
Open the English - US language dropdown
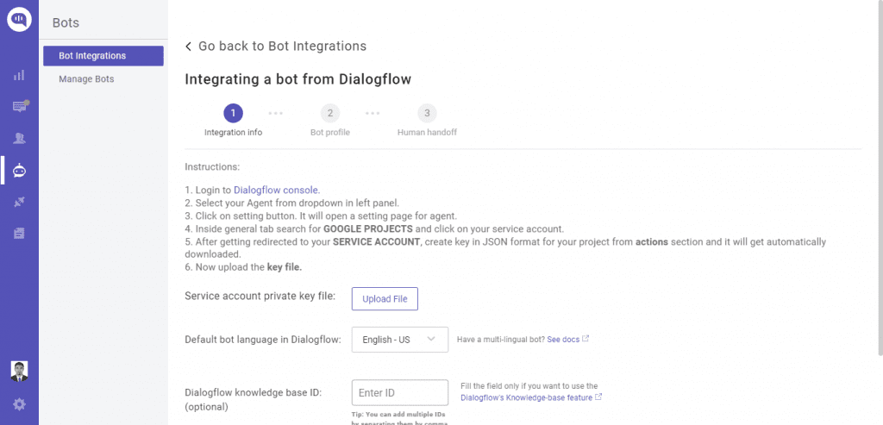(x=400, y=340)
